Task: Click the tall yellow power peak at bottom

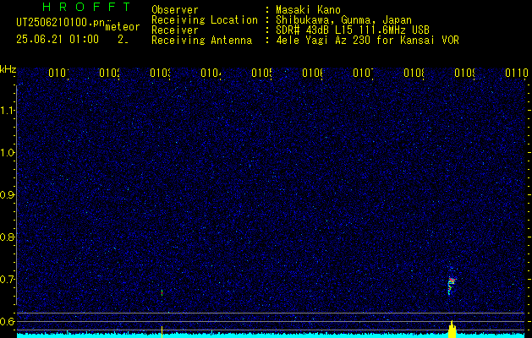Action: click(x=452, y=330)
